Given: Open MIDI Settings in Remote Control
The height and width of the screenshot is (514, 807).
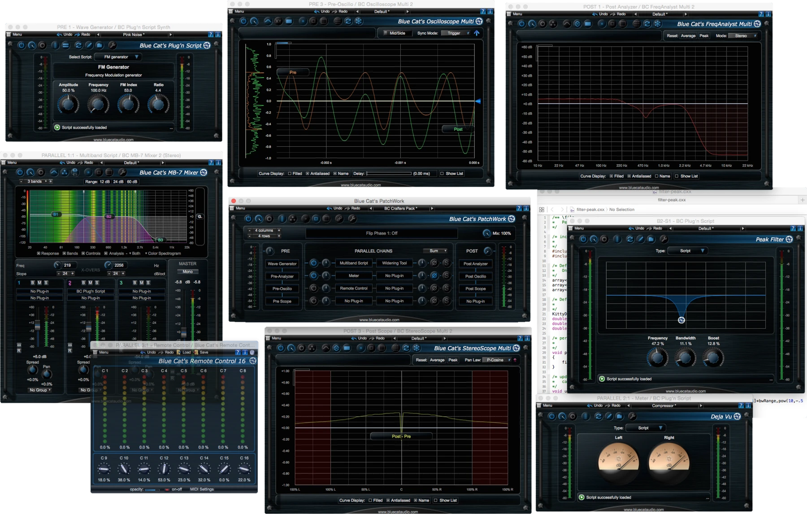Looking at the screenshot, I should click(202, 489).
